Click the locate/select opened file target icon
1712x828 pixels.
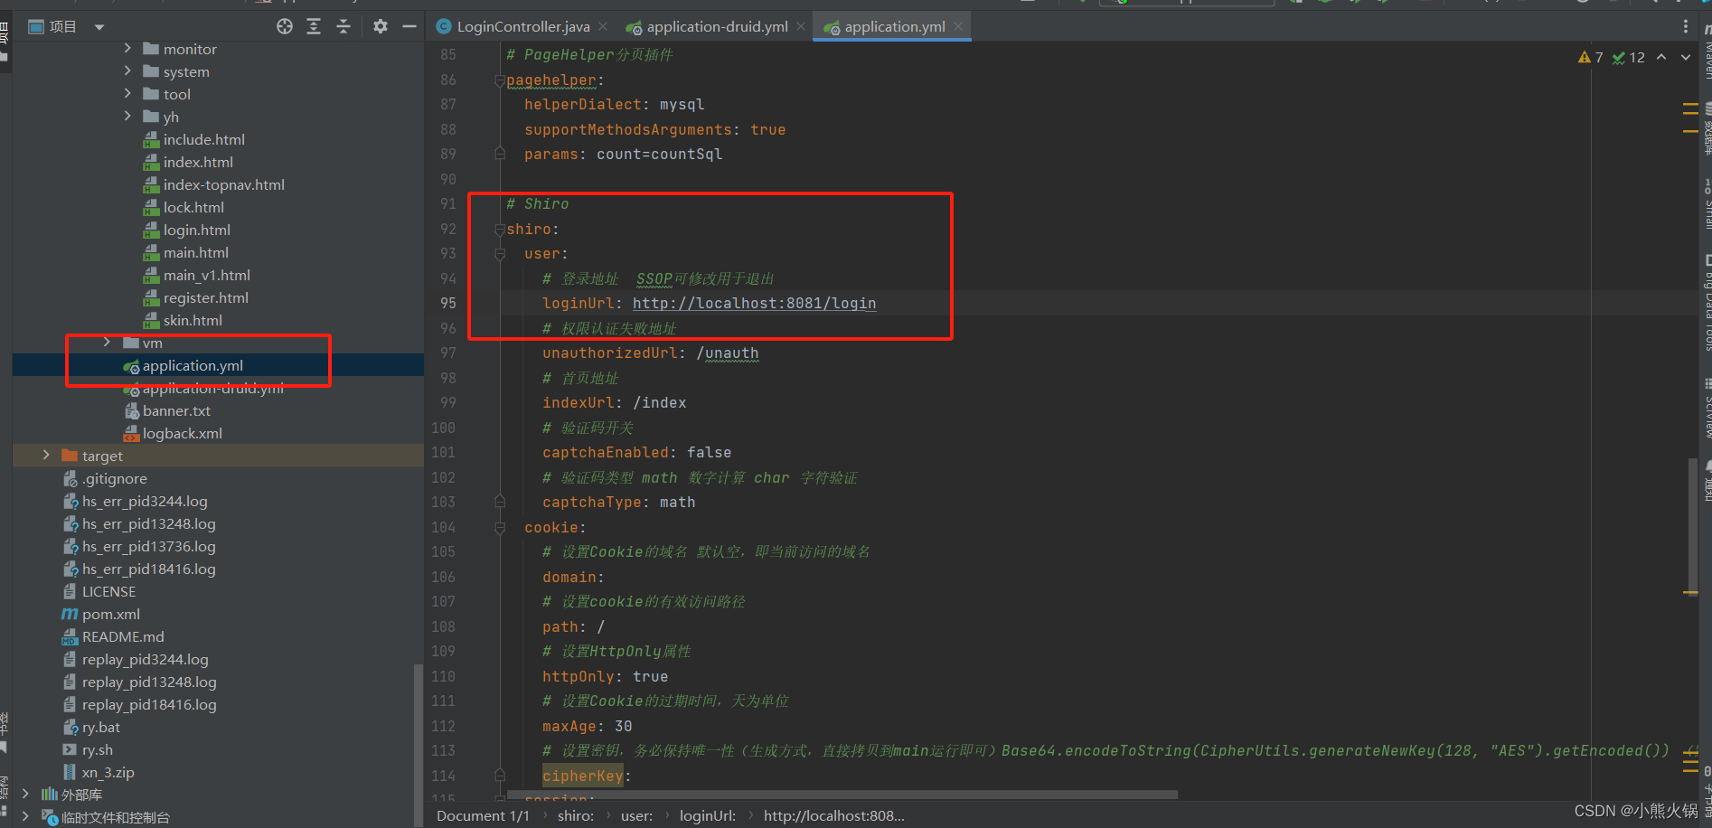(x=285, y=26)
